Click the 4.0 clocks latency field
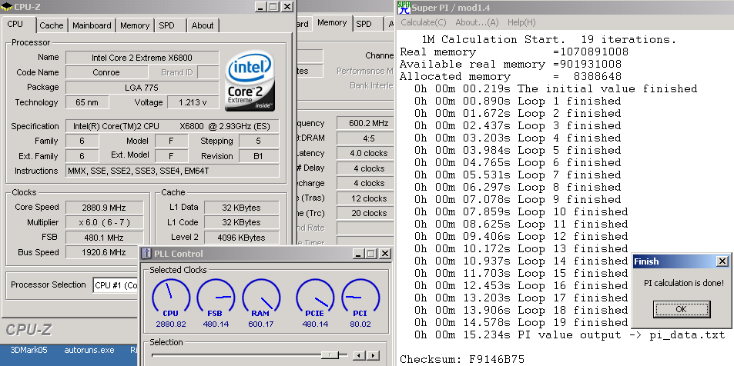 click(x=365, y=153)
